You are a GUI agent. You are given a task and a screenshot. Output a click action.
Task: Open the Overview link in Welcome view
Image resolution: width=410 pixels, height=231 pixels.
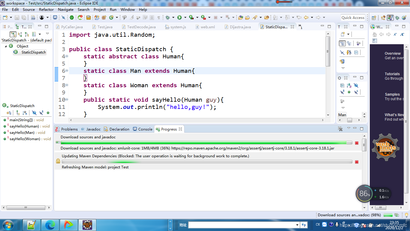coord(393,54)
